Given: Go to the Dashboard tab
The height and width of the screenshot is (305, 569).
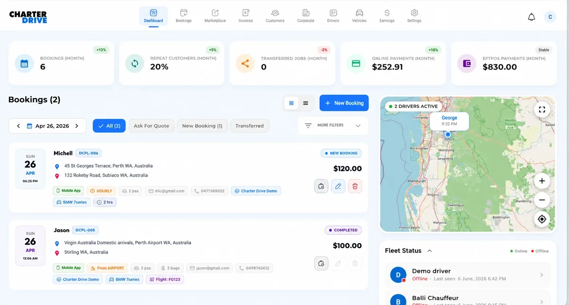Looking at the screenshot, I should click(153, 16).
